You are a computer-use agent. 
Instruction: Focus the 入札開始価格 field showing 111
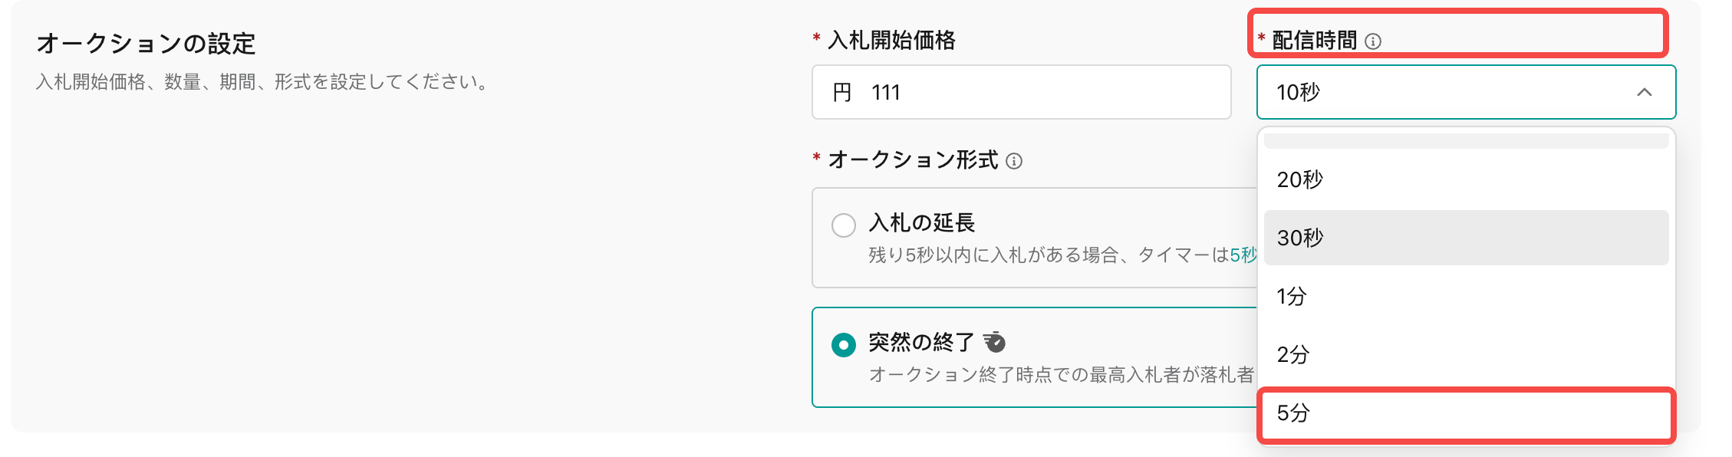1022,92
